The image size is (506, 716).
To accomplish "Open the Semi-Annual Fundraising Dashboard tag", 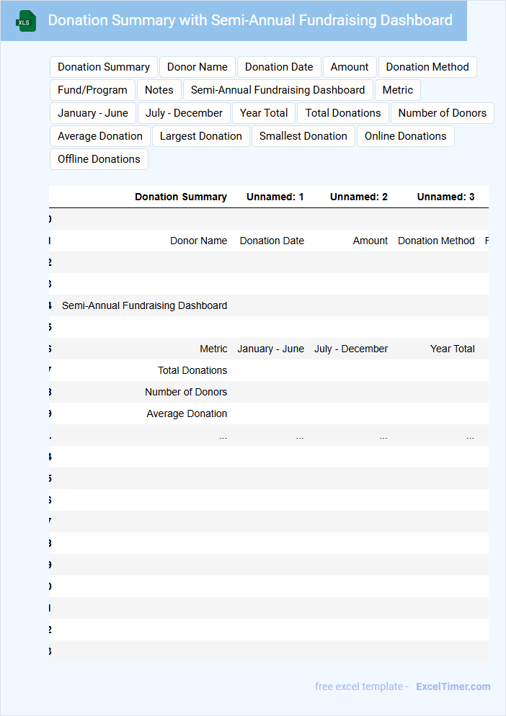I will click(278, 90).
